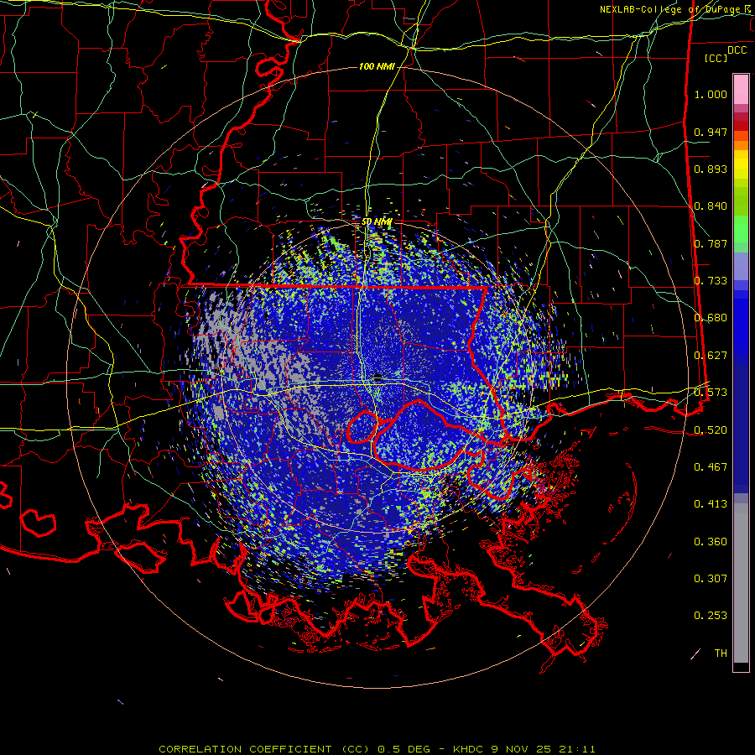
Task: Select the gray low-value band on the scale
Action: coord(741,583)
